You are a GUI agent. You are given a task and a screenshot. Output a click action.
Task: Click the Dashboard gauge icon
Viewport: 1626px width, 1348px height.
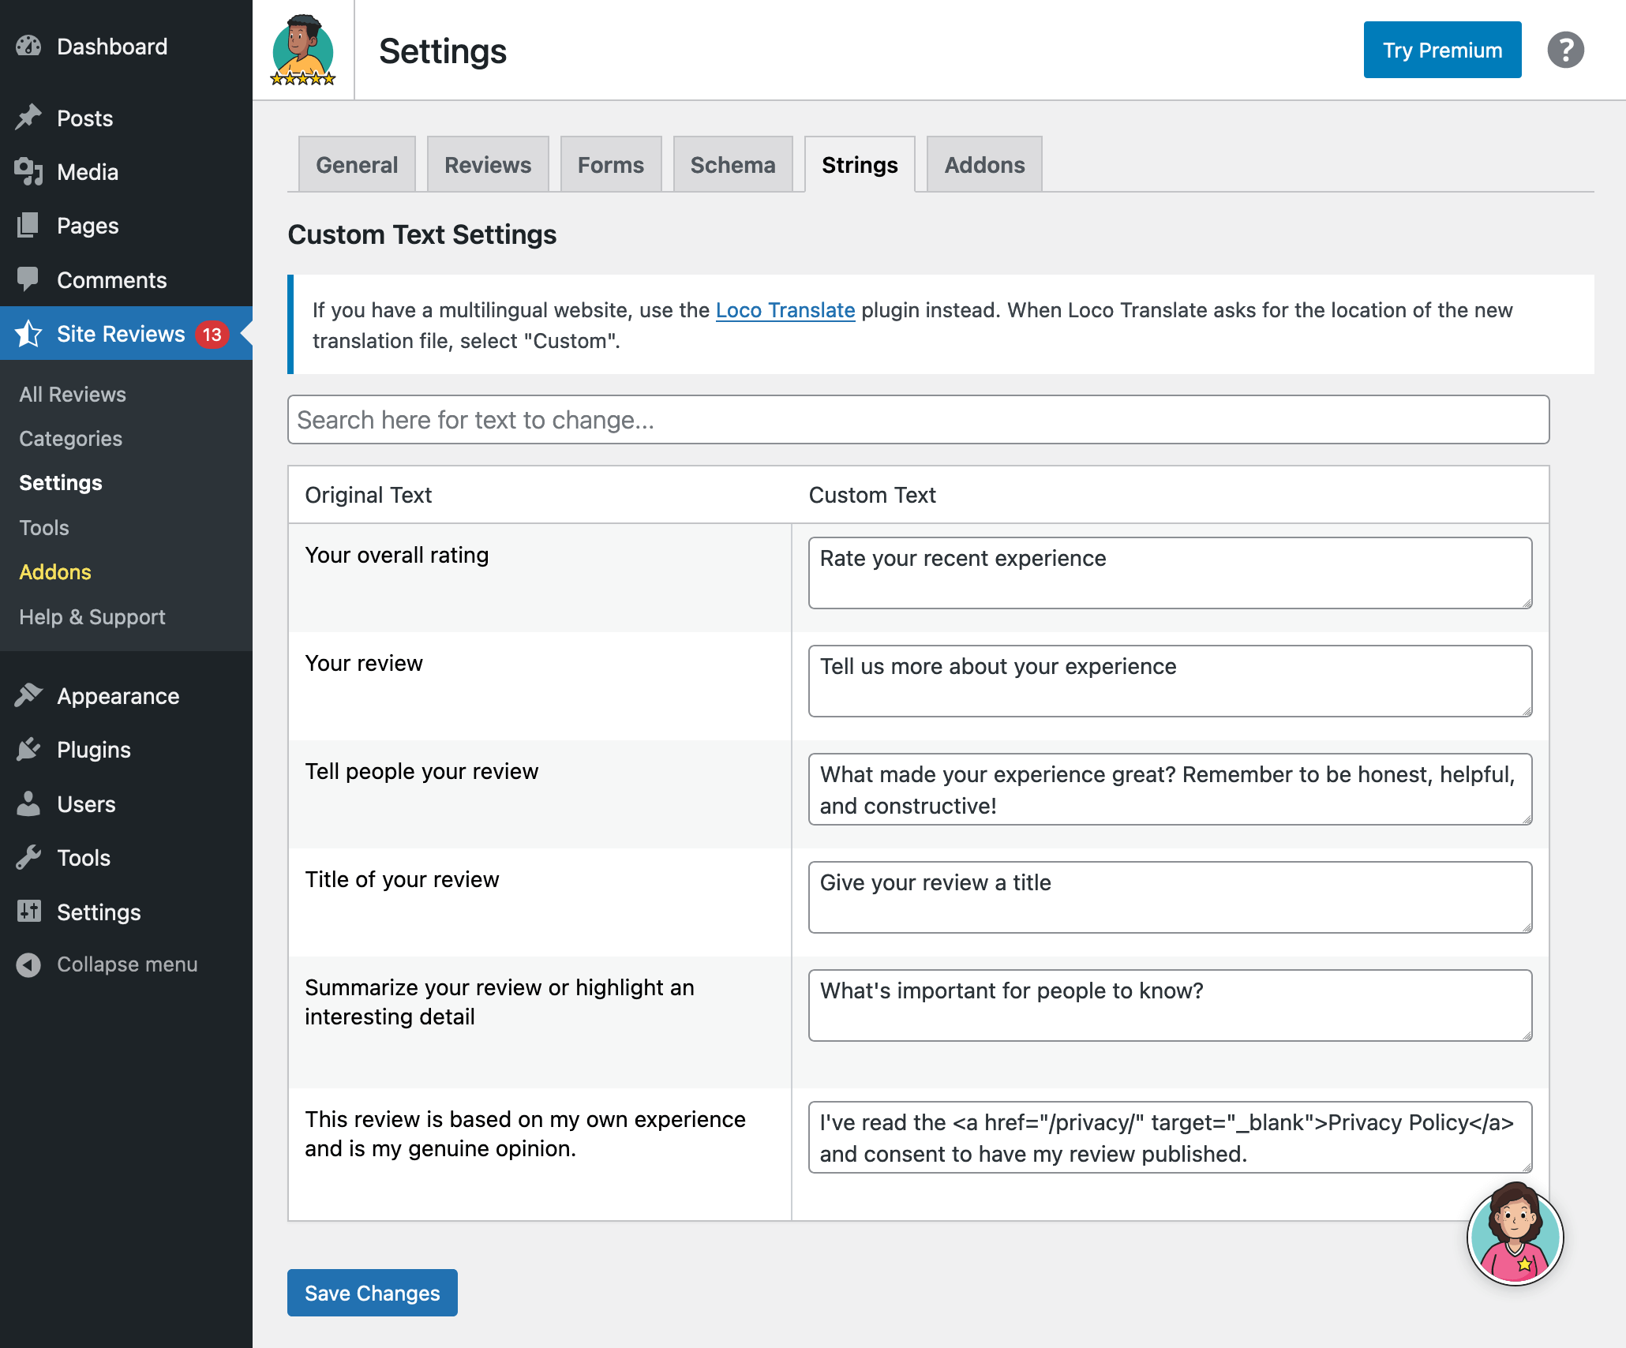(x=28, y=47)
